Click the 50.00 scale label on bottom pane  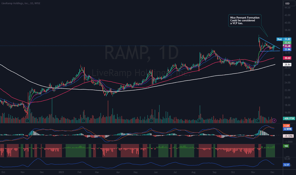[x=287, y=159]
